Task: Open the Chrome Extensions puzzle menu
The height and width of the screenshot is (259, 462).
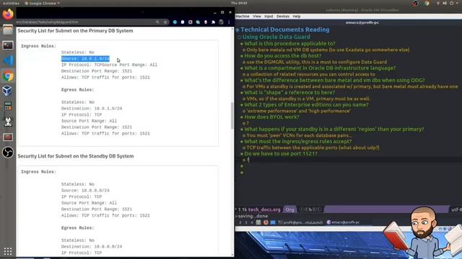Action: [214, 22]
